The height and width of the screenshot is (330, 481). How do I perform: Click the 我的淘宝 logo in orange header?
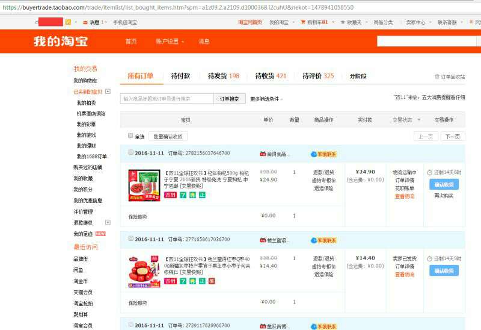tap(61, 41)
